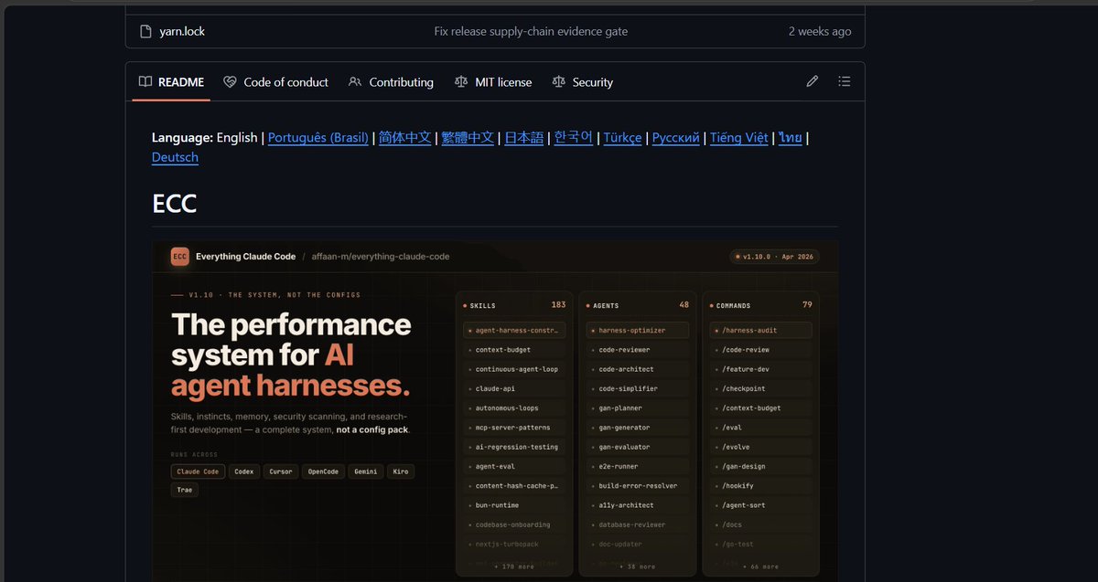Click the 'v1.10.0 · Apr 2026' version badge
The height and width of the screenshot is (582, 1098).
(774, 257)
